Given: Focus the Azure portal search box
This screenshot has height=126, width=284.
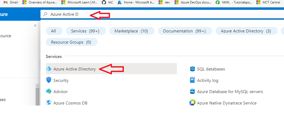Looking at the screenshot, I should 162,14.
